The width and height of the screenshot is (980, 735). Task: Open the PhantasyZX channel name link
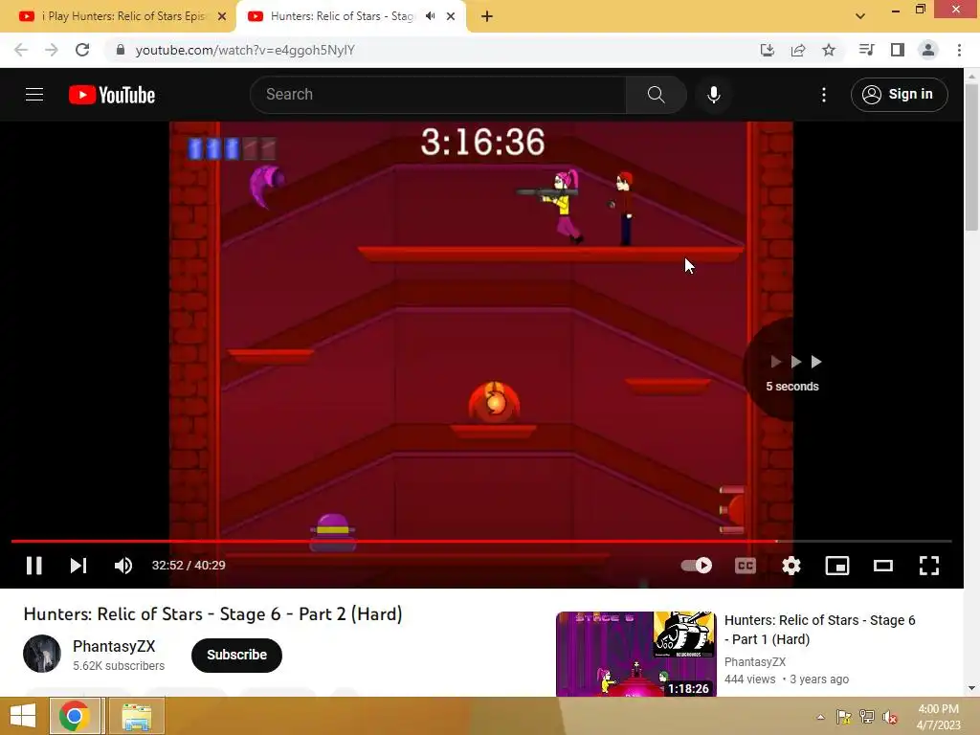[x=114, y=646]
